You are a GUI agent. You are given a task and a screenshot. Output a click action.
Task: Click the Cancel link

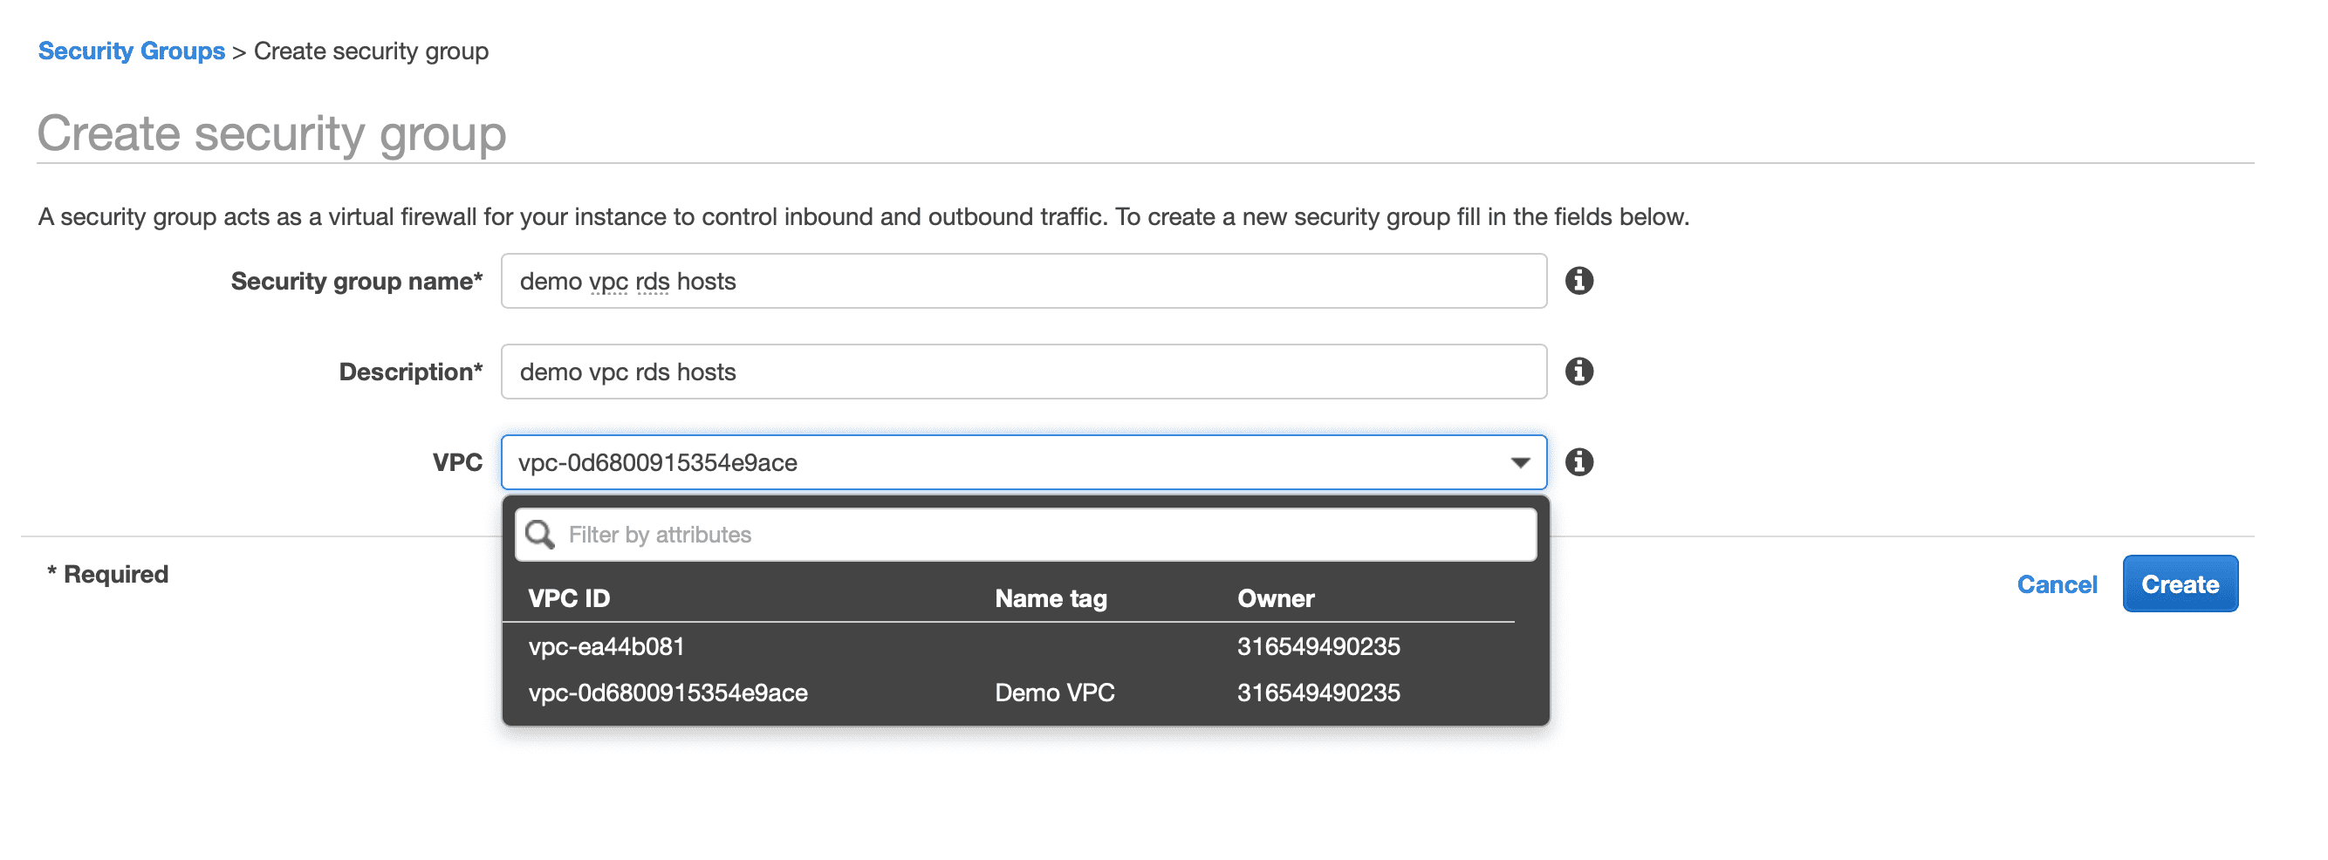(x=2056, y=584)
